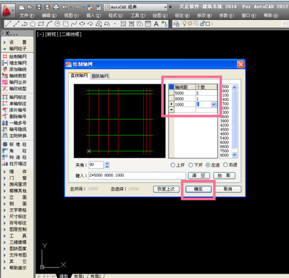Select the Line draw tool icon
The width and height of the screenshot is (289, 278).
point(8,24)
